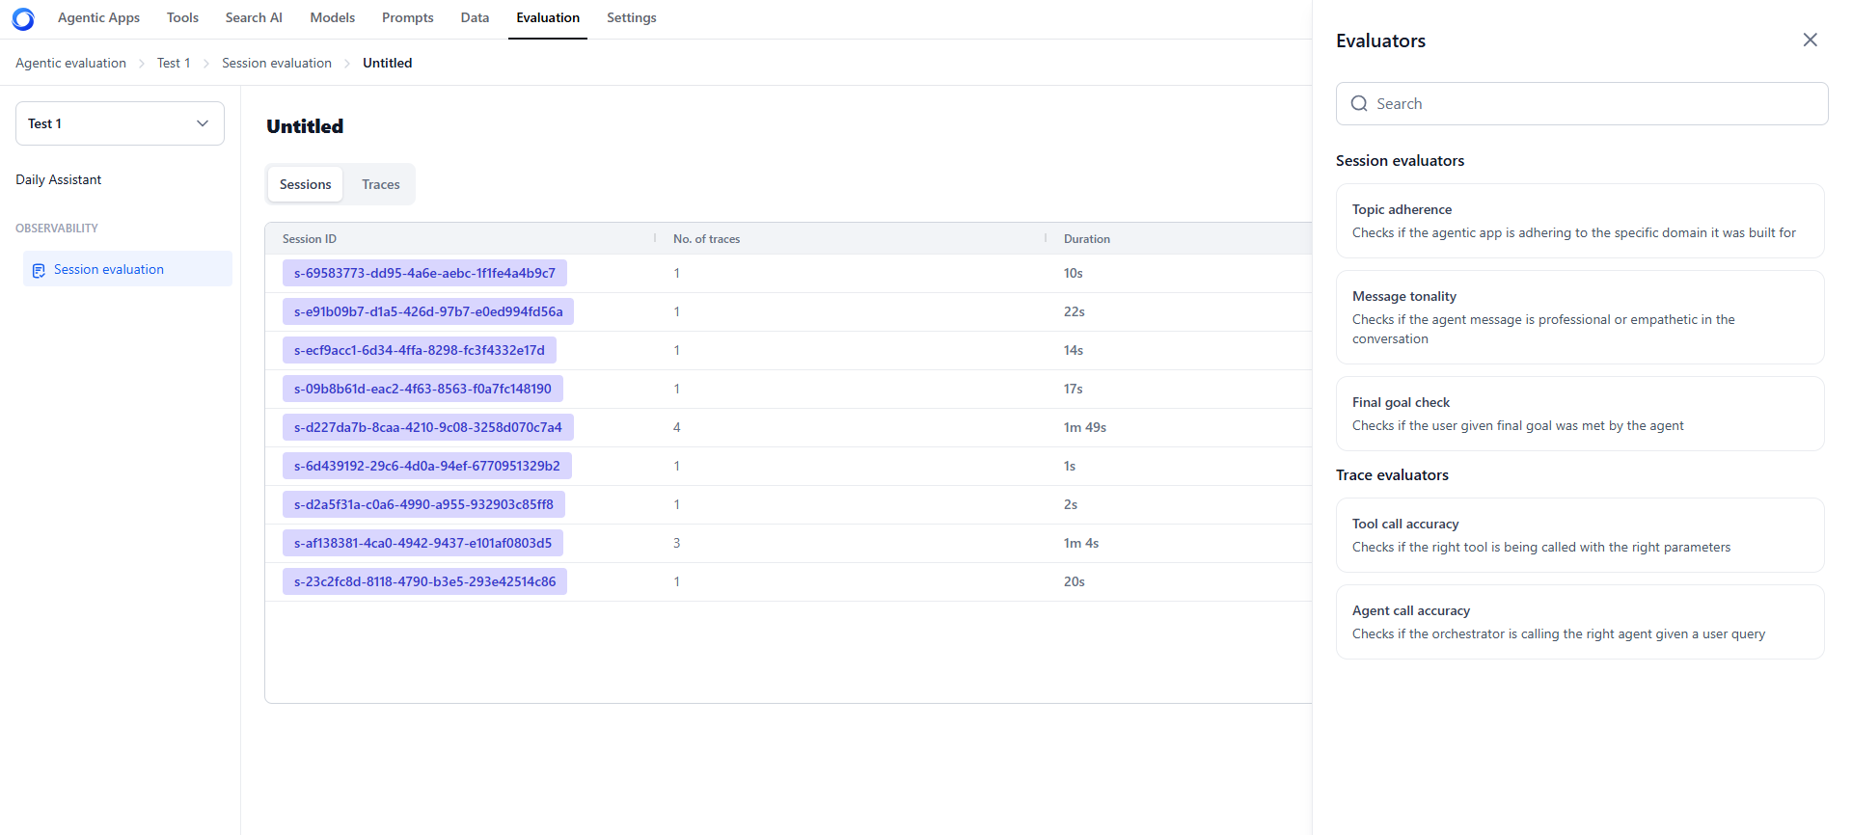This screenshot has width=1852, height=835.
Task: Click the trace count 3 cell
Action: click(x=677, y=543)
